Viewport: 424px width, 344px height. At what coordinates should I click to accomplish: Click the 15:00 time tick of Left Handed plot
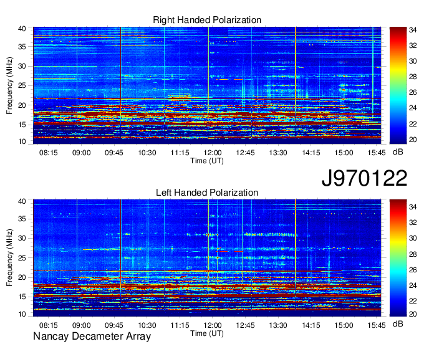[344, 325]
